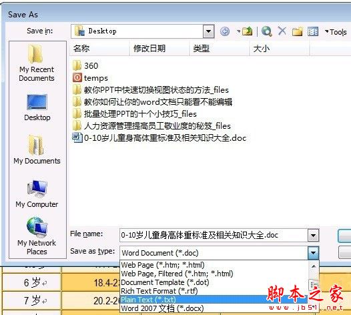Create a new folder
The image size is (351, 315).
(298, 31)
